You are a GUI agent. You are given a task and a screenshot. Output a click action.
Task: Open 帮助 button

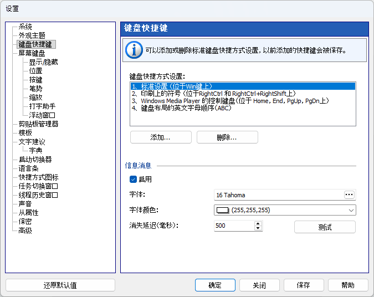point(348,285)
